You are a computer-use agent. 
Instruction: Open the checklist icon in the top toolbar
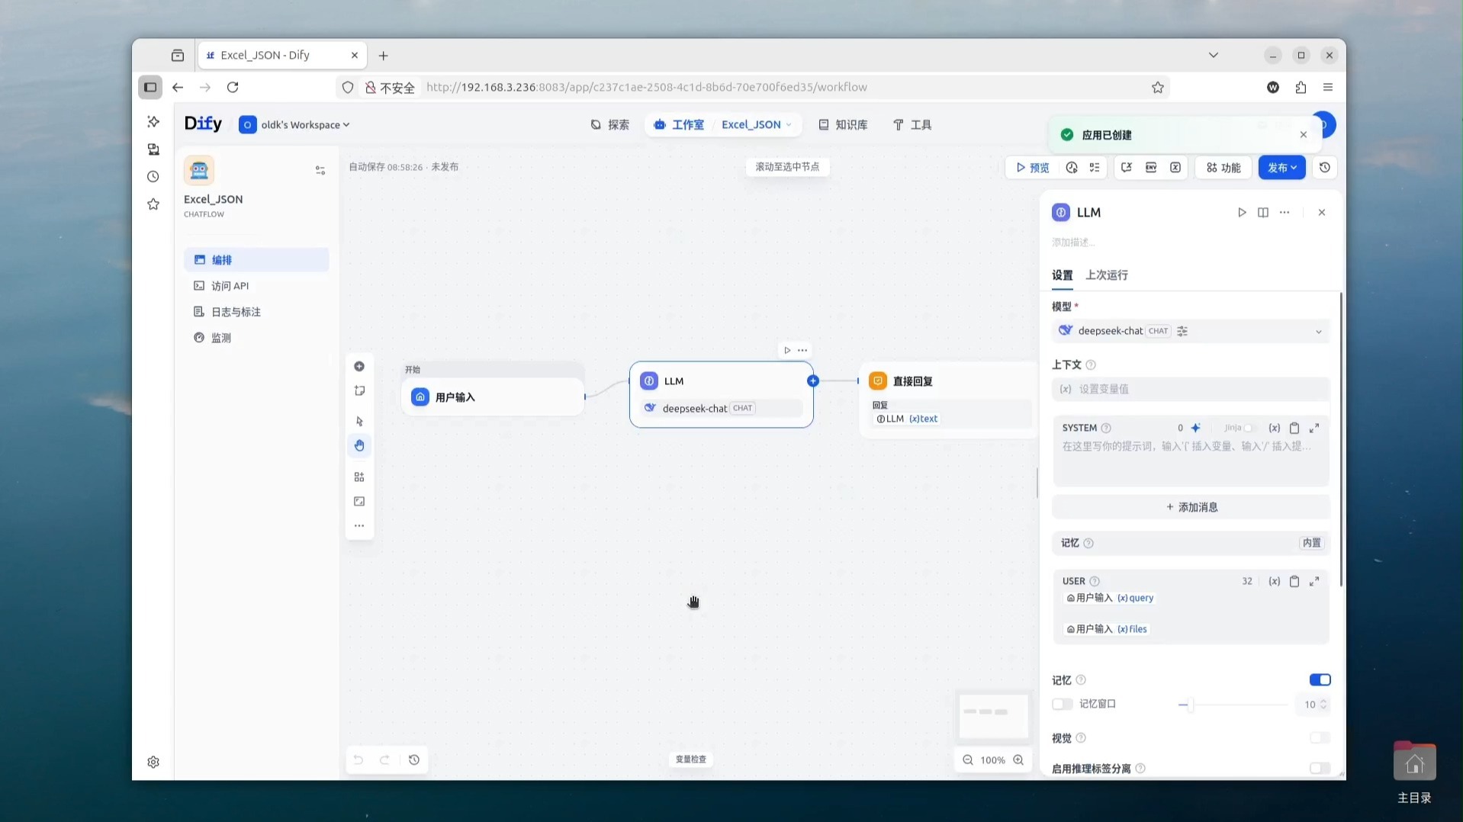[1095, 168]
